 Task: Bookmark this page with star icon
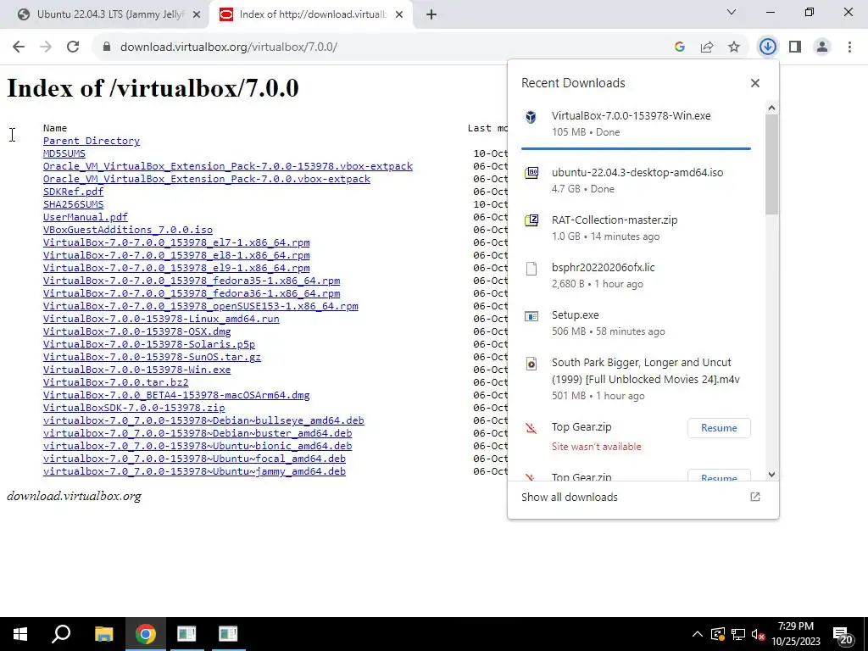(x=734, y=47)
